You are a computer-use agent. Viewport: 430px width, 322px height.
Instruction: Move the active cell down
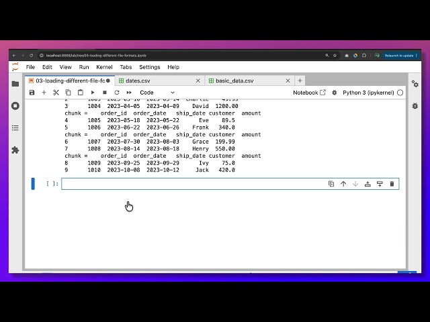coord(355,184)
